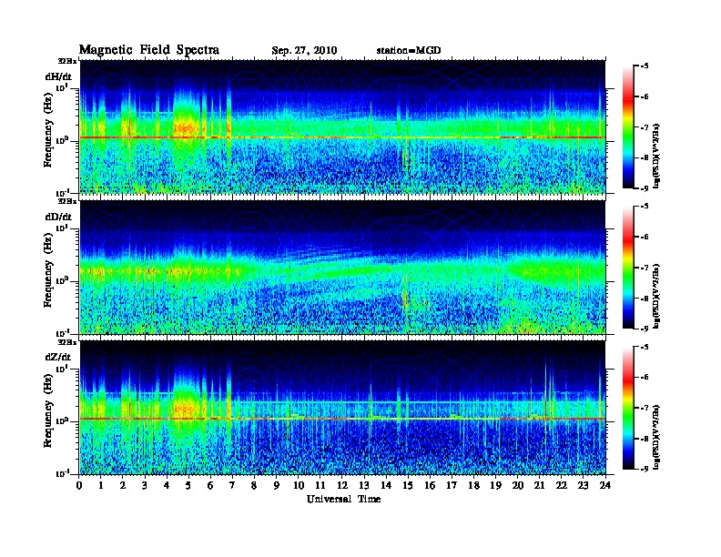The width and height of the screenshot is (721, 557).
Task: Click the dD/dt panel label
Action: coord(58,217)
